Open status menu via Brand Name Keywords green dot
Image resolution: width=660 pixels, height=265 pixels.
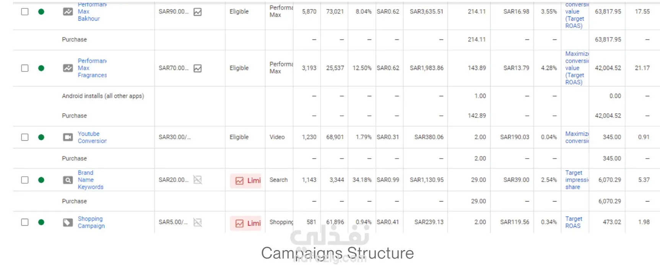click(x=41, y=180)
